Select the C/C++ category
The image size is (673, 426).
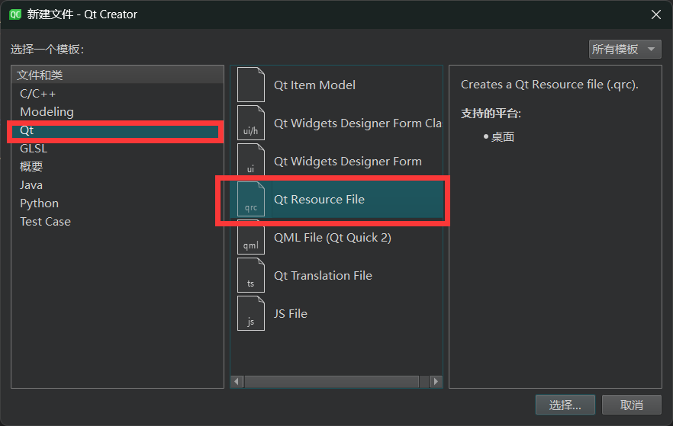(x=38, y=94)
